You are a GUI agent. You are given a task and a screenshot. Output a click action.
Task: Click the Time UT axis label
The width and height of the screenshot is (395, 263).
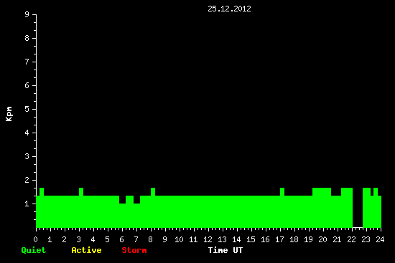[226, 250]
